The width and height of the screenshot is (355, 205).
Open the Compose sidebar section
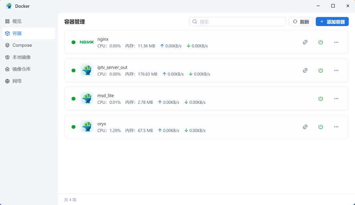[29, 45]
